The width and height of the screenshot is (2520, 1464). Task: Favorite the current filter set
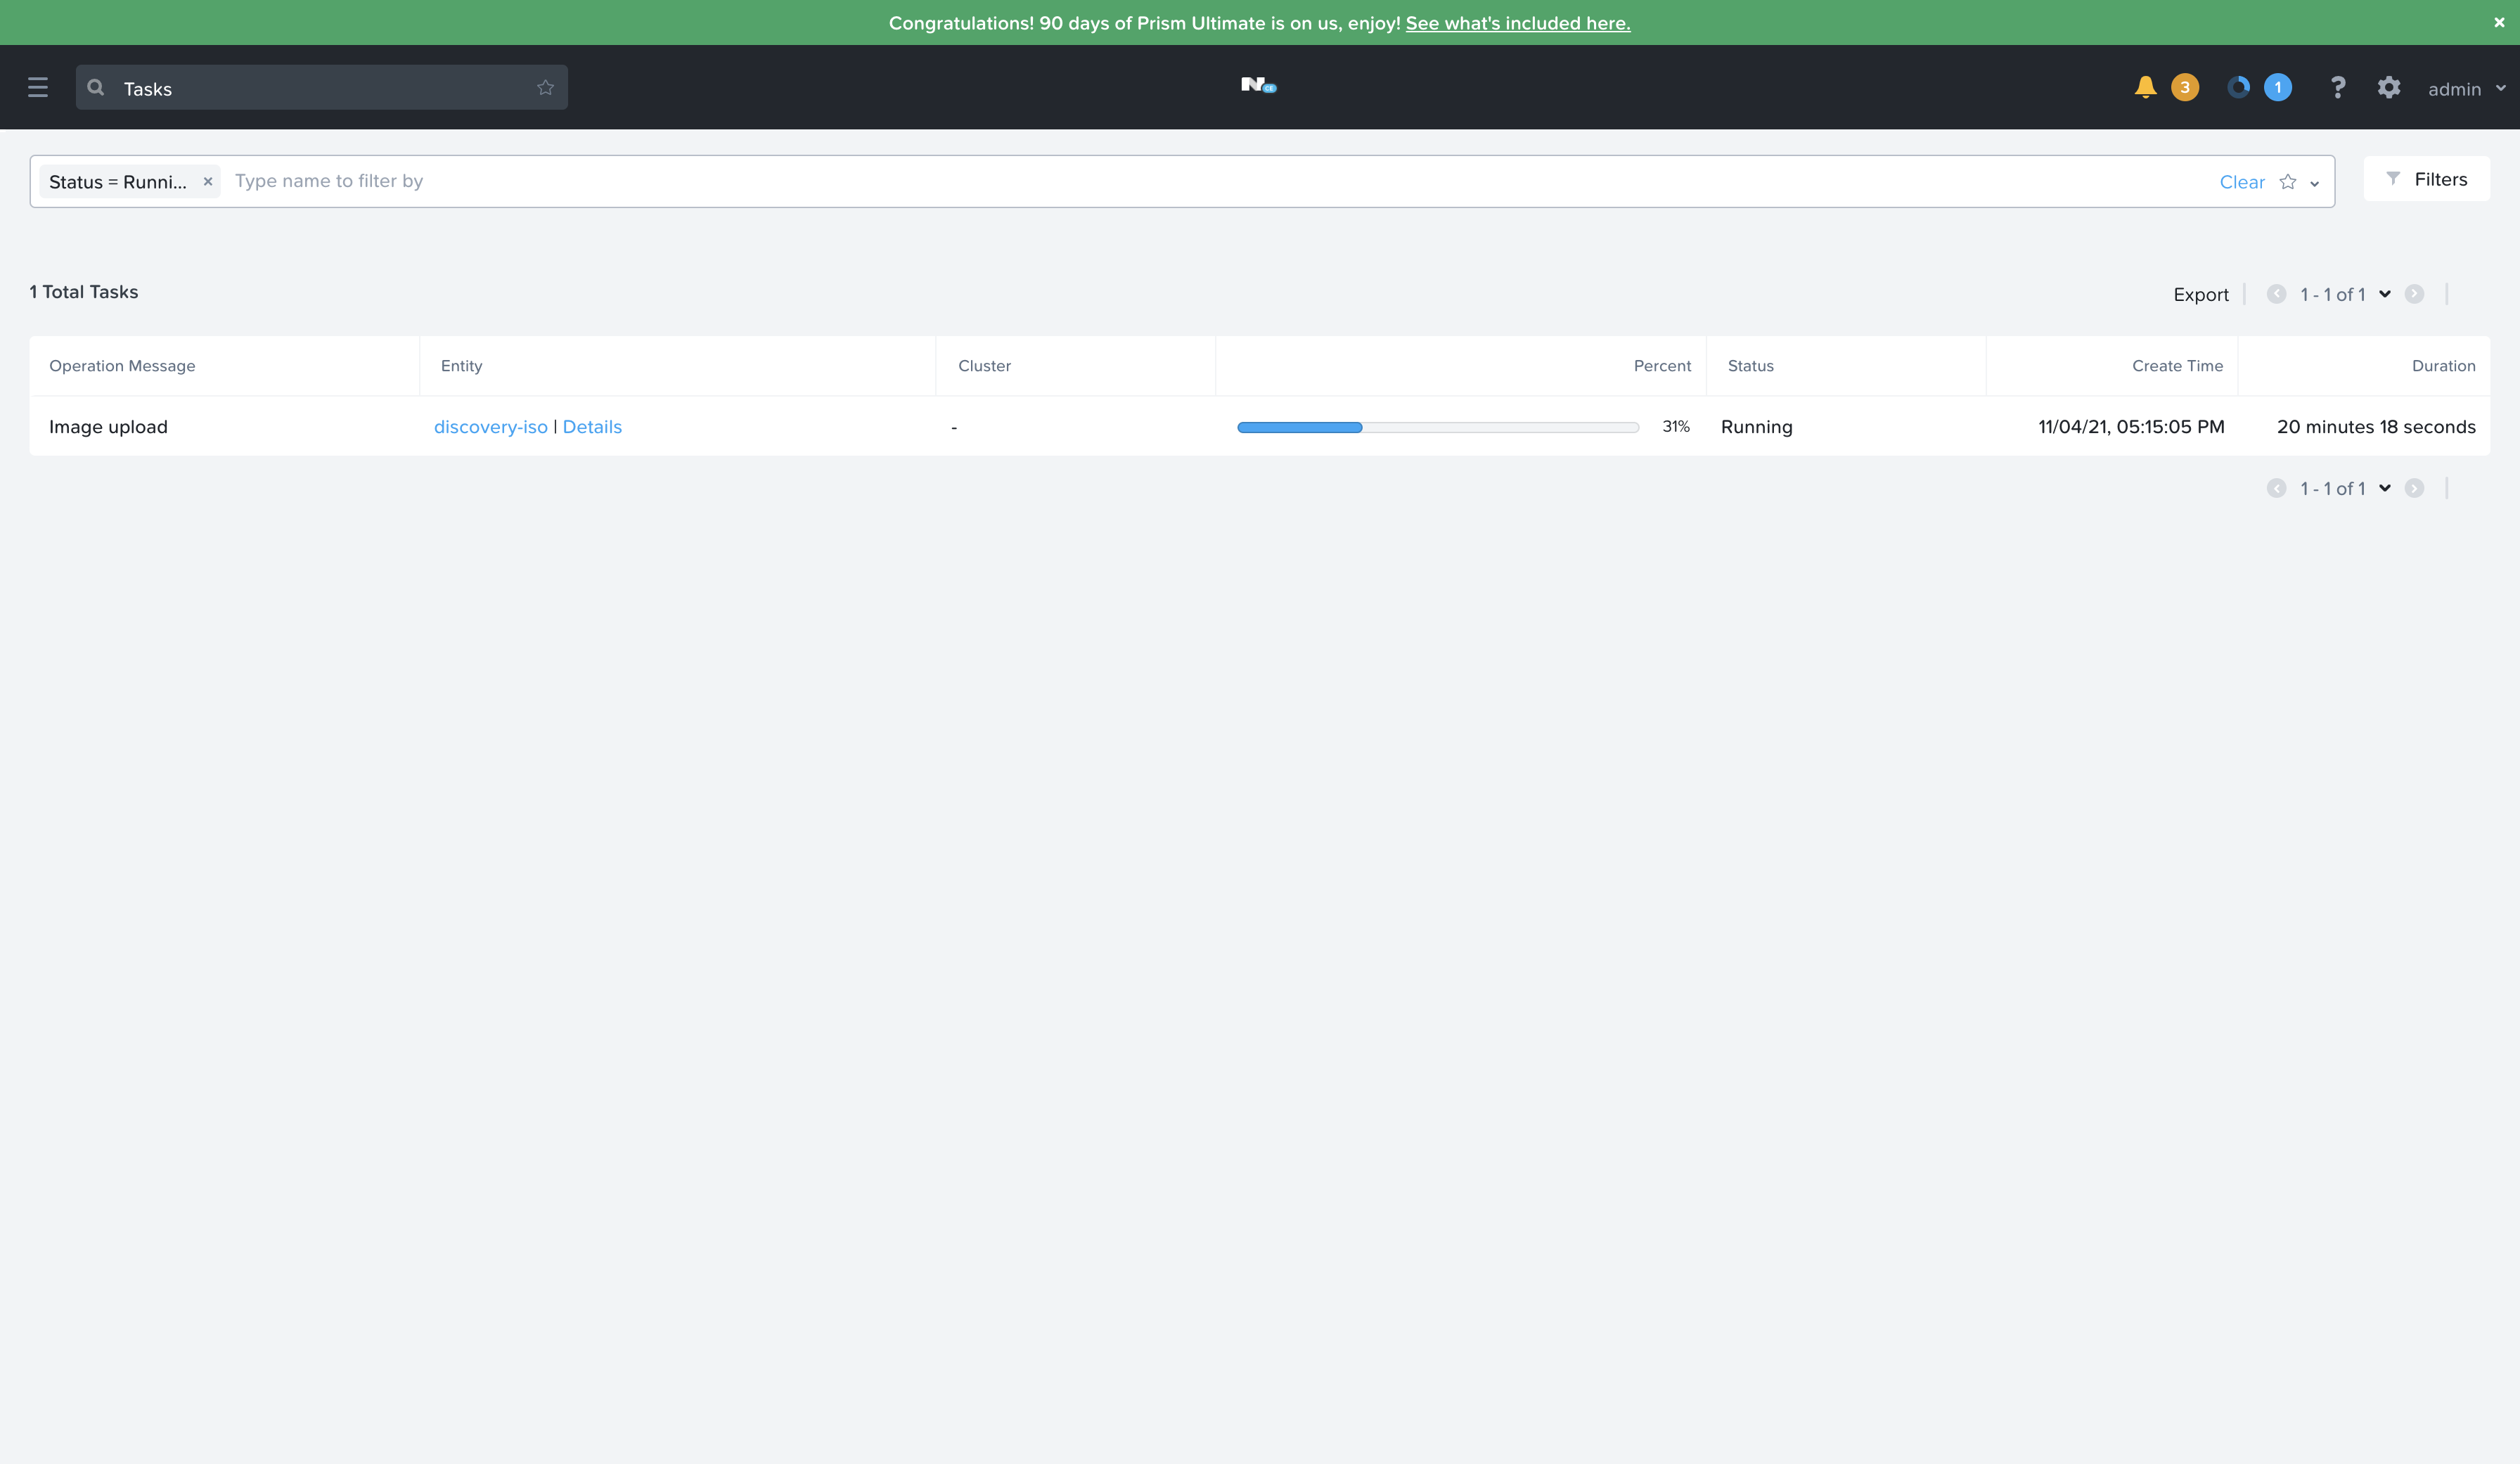2288,182
